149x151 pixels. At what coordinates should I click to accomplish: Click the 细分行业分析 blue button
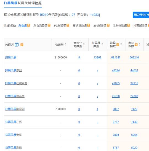pos(141,15)
